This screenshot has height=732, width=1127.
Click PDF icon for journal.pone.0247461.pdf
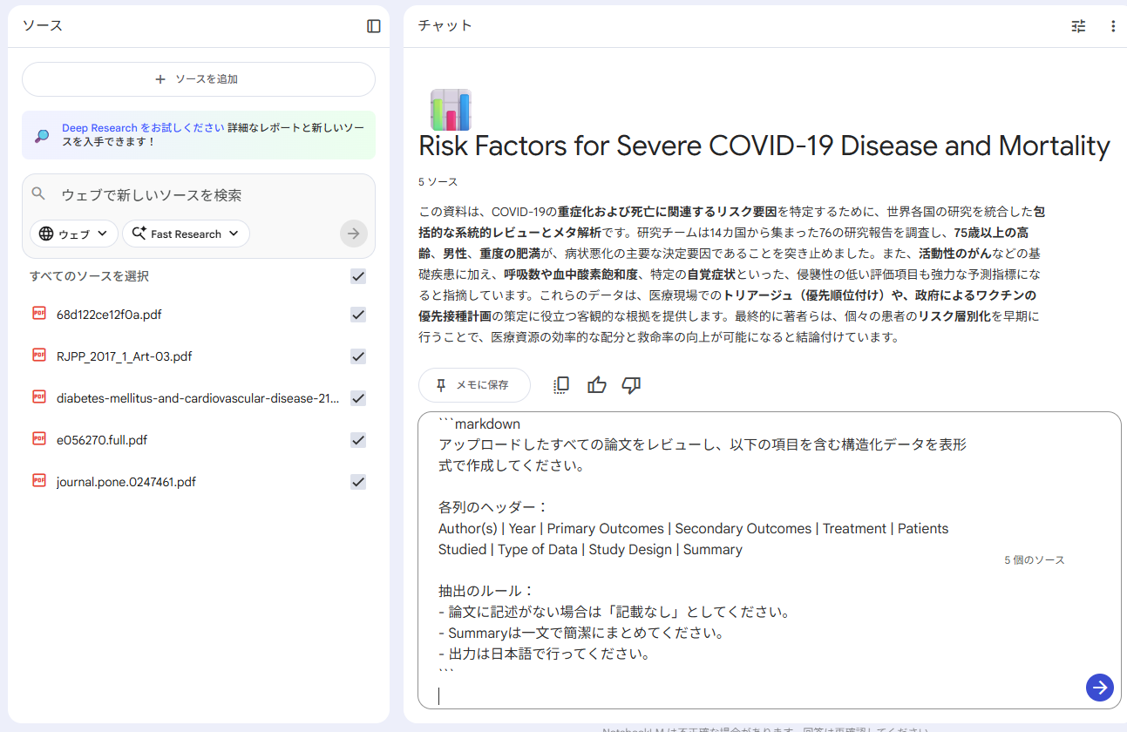coord(38,481)
